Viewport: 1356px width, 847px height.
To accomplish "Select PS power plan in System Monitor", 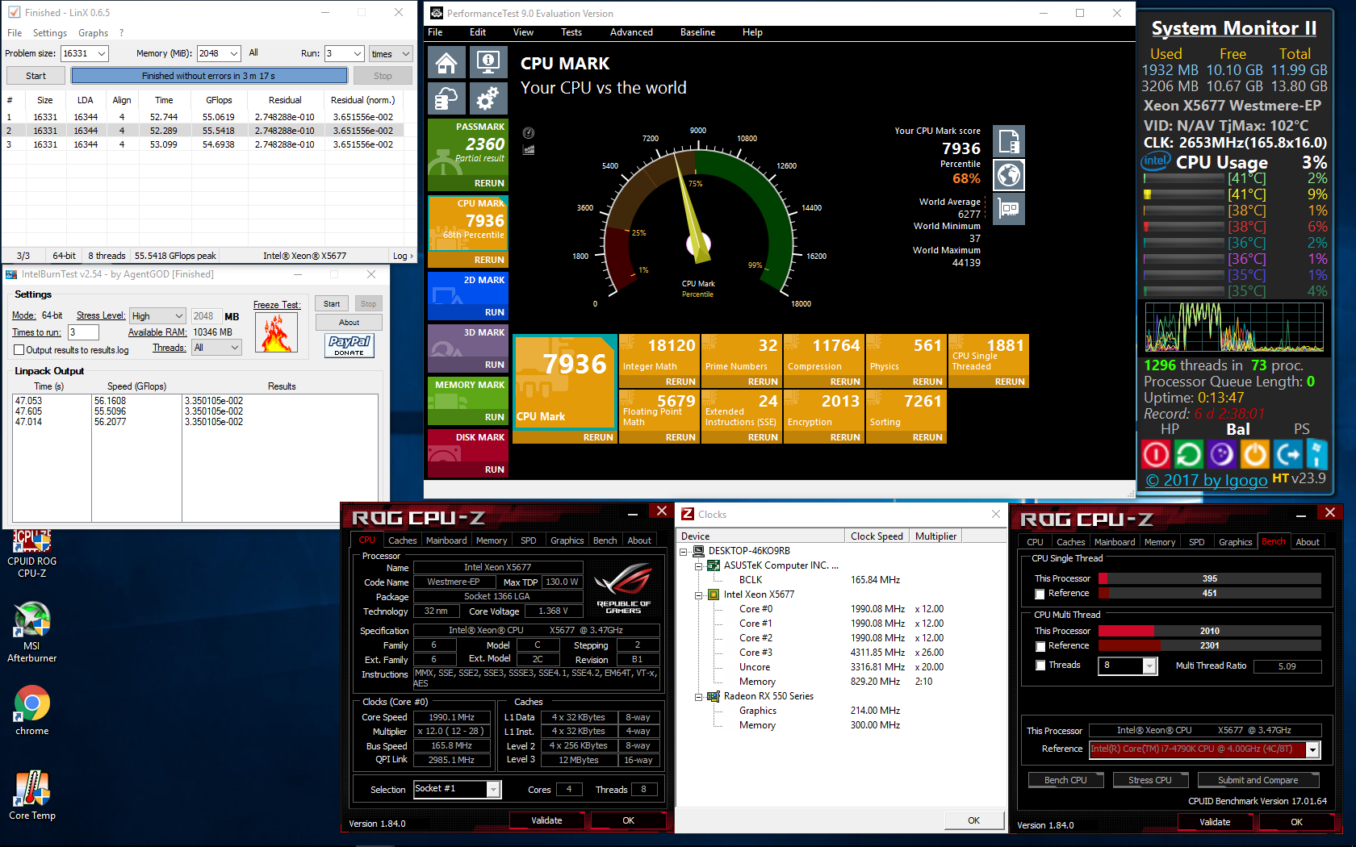I will (x=1302, y=429).
